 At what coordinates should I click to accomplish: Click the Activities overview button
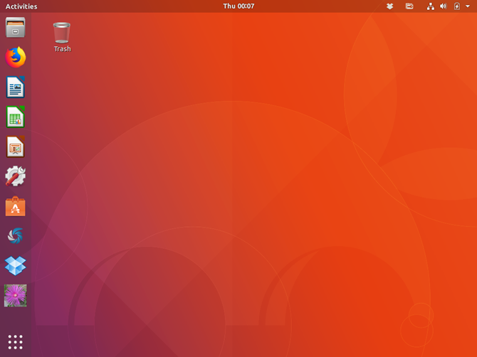point(21,6)
